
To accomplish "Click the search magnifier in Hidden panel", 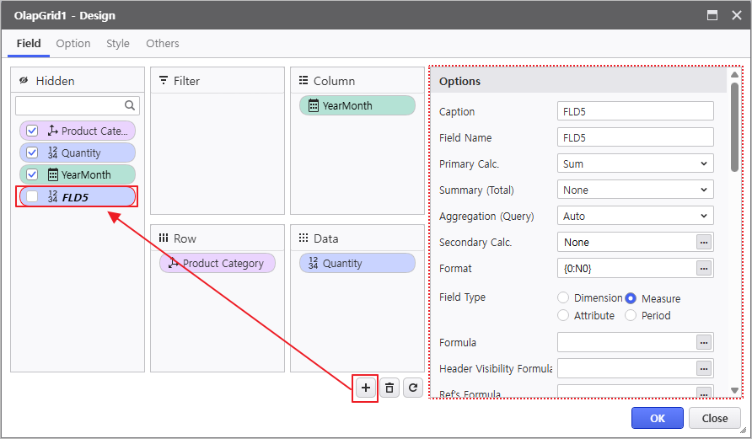I will click(130, 105).
